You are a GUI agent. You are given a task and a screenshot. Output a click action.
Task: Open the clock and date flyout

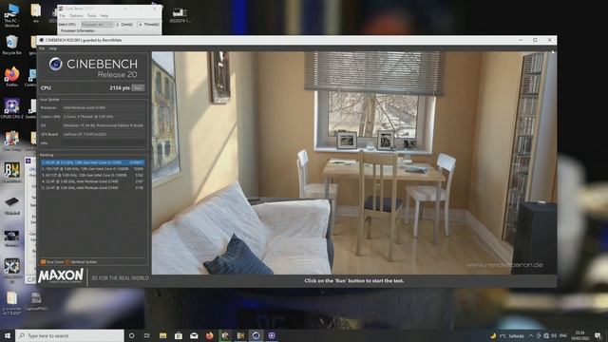point(580,335)
